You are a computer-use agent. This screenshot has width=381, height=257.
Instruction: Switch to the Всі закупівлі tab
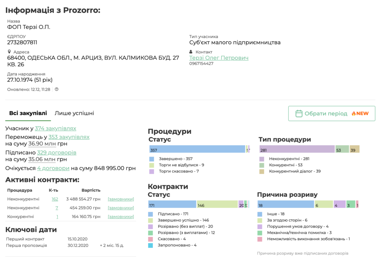click(x=28, y=113)
